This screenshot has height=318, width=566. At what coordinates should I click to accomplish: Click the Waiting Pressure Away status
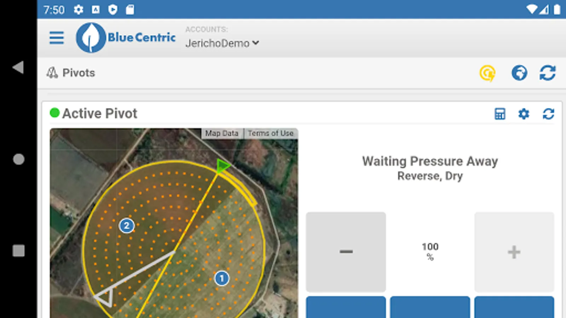pos(430,161)
